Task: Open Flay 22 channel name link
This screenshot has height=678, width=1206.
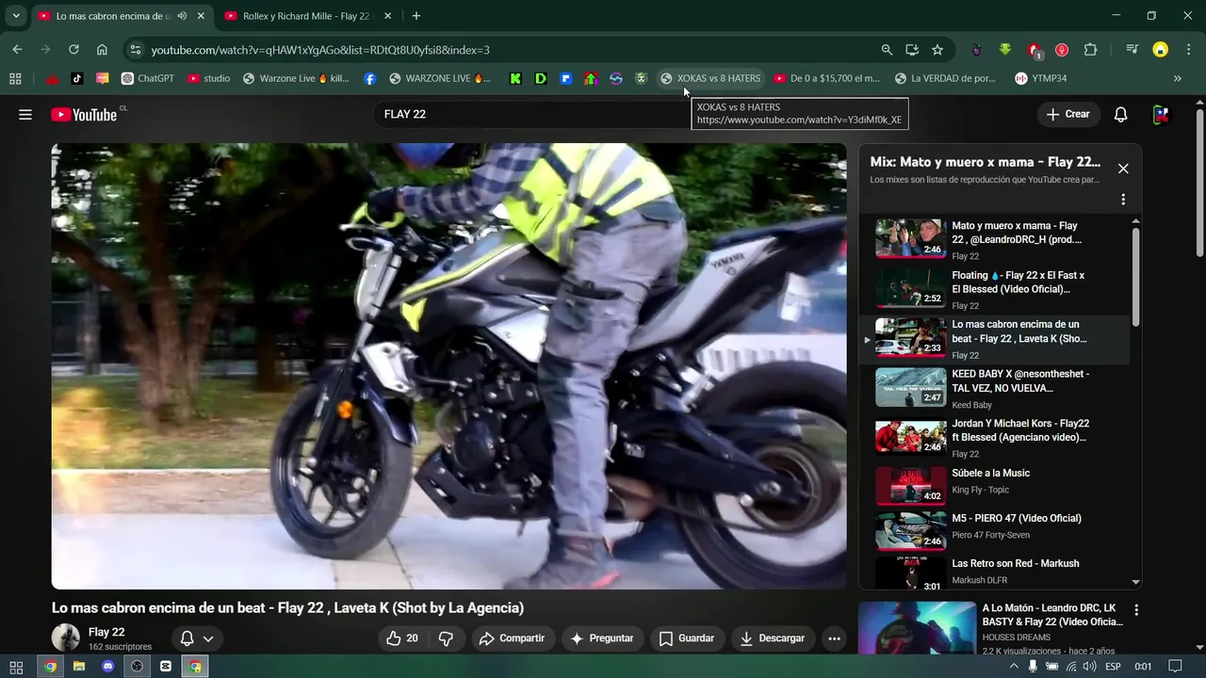Action: click(x=106, y=632)
